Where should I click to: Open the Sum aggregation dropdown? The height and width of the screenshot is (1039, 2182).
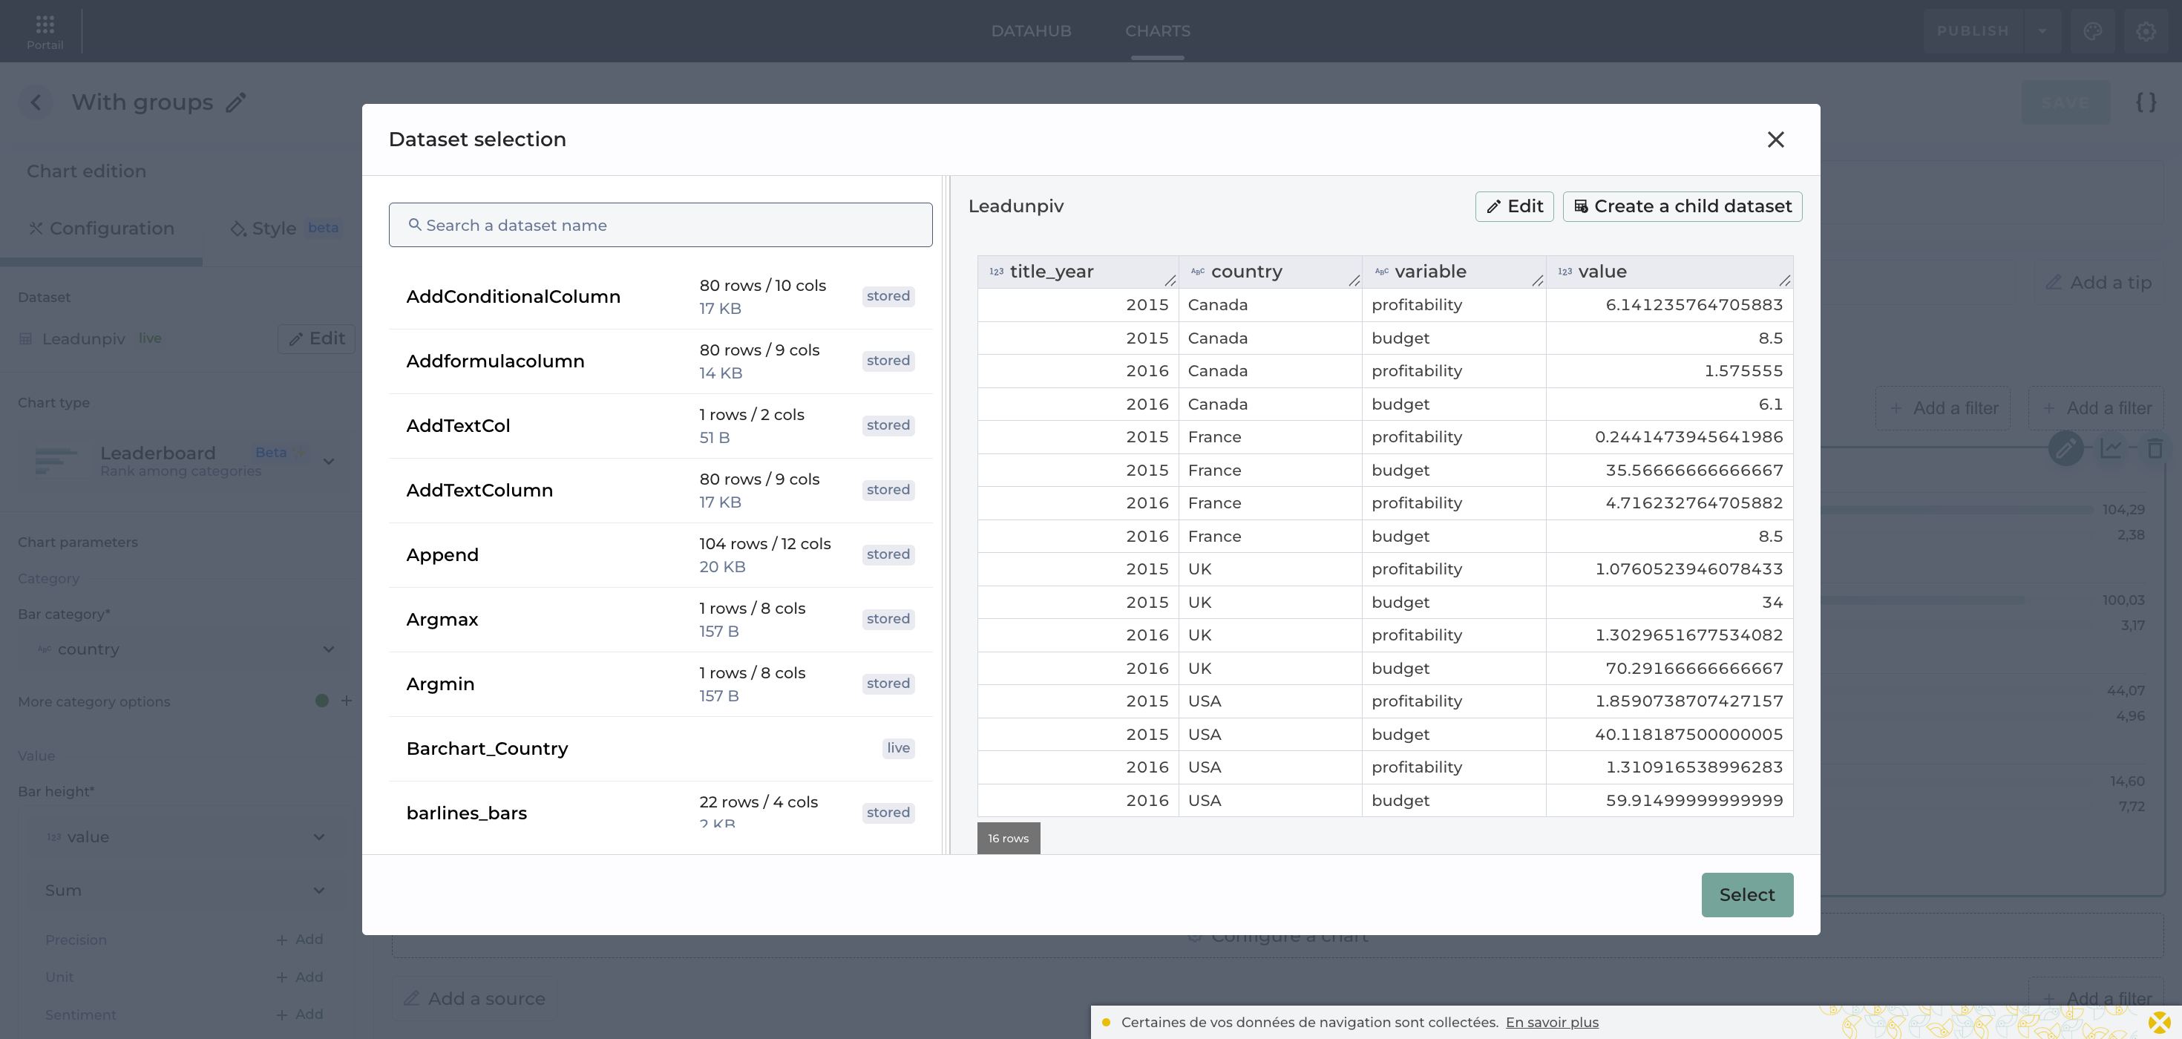click(x=186, y=890)
